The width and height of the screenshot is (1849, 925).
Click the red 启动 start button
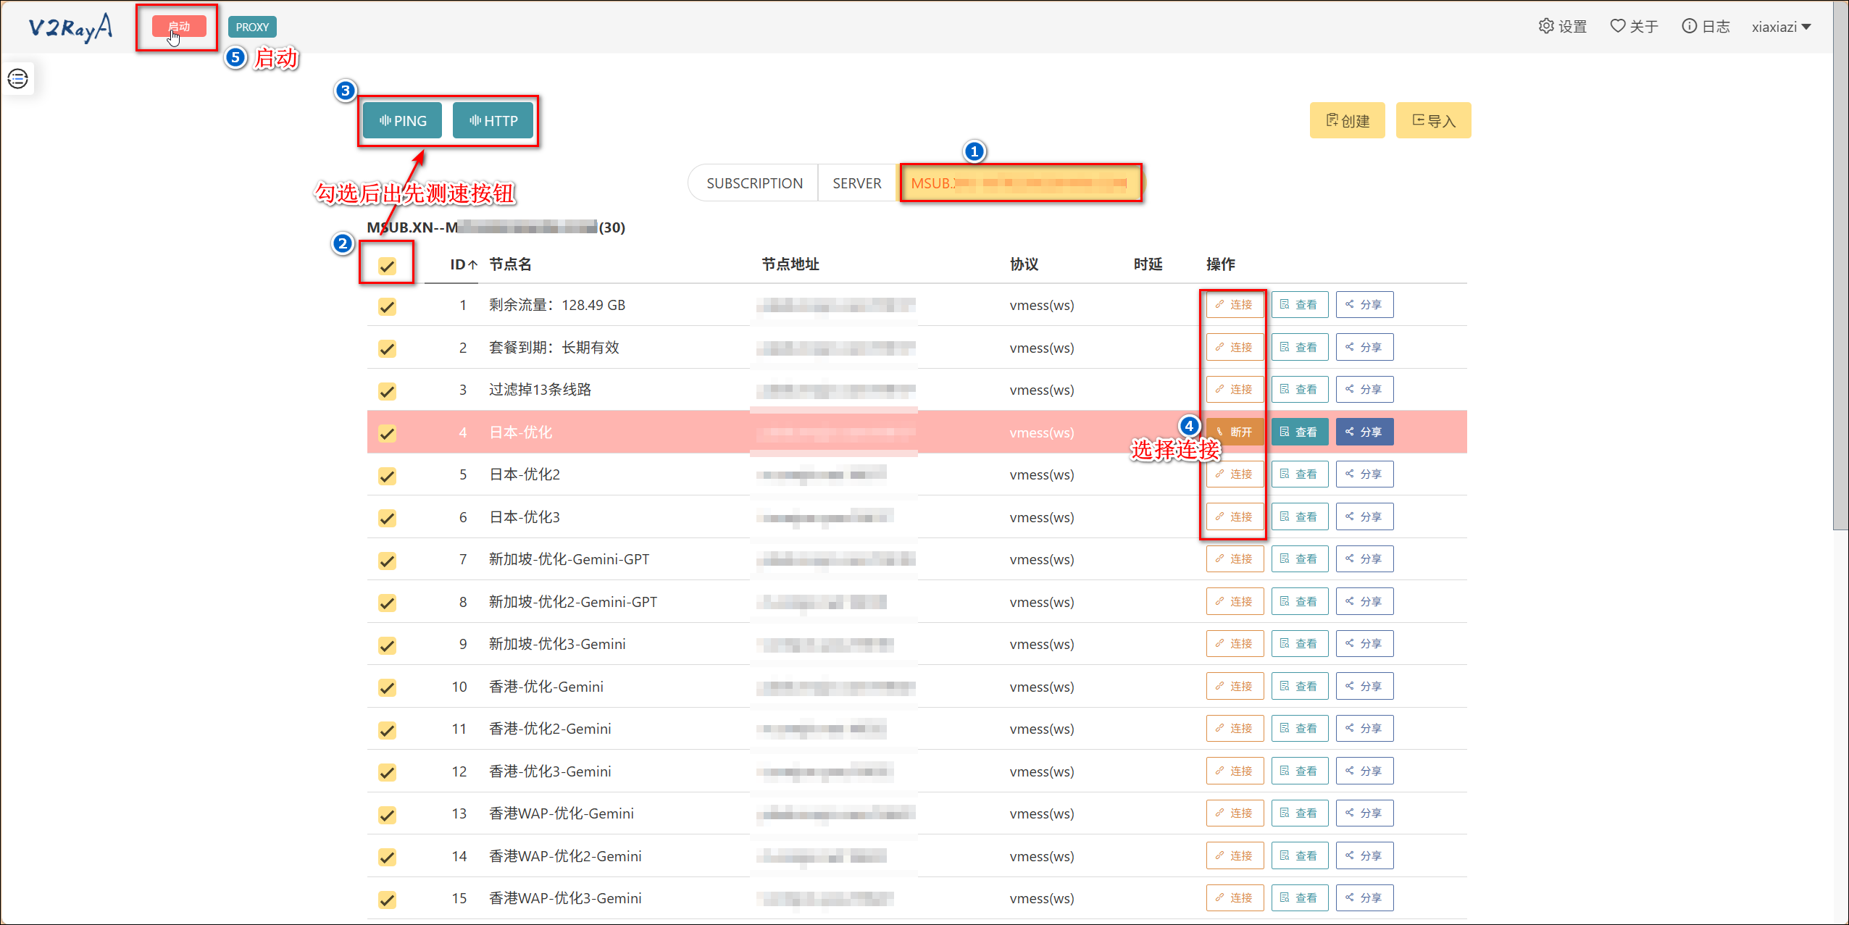(x=178, y=27)
